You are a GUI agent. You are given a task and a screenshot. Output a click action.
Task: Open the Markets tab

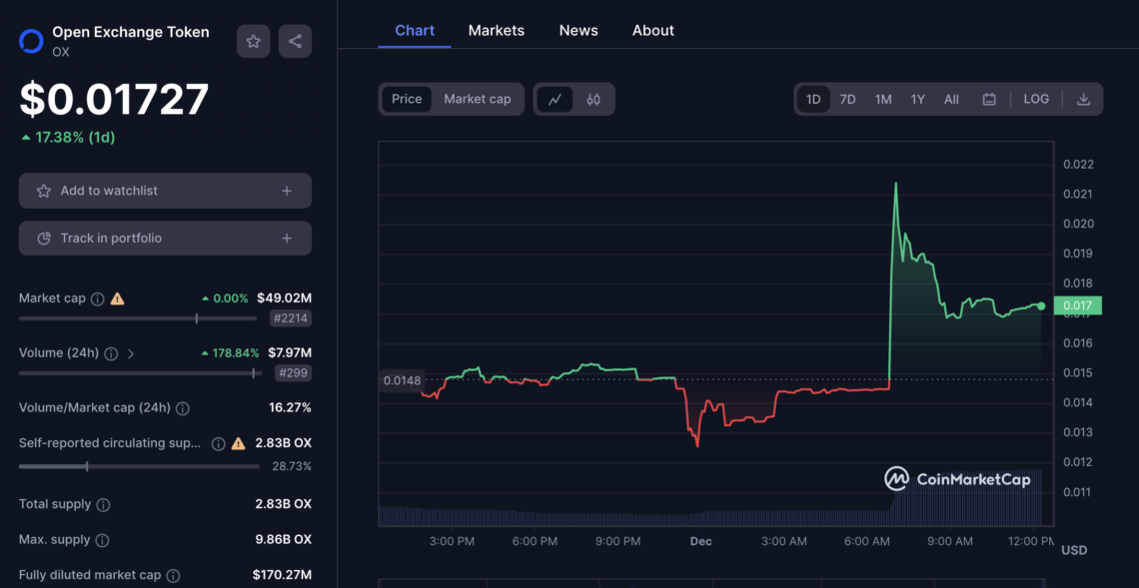(x=496, y=31)
